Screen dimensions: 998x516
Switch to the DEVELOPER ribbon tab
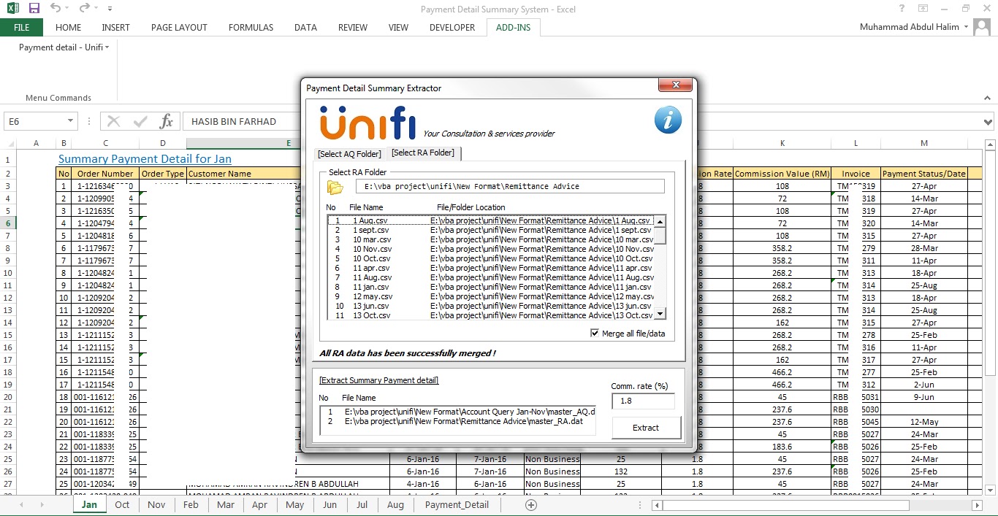tap(452, 27)
